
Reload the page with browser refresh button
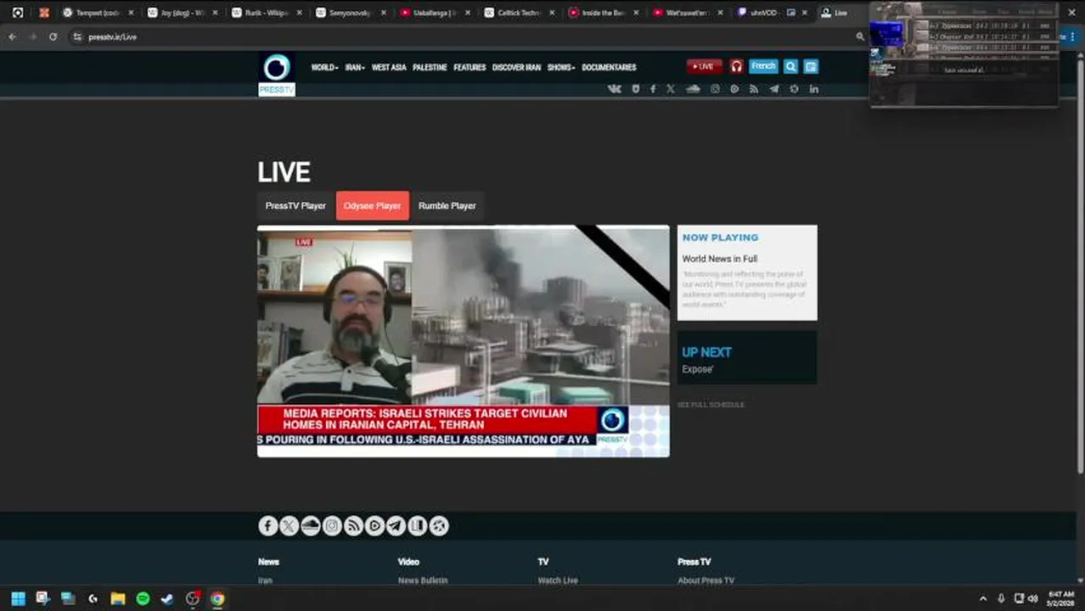point(53,36)
